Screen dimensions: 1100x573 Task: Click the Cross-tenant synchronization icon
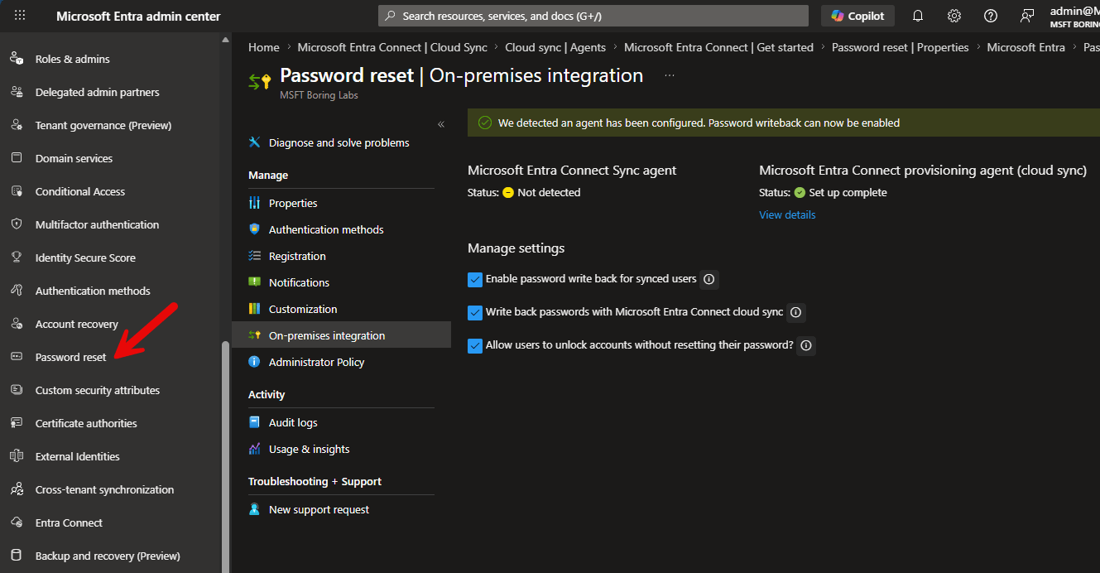pos(16,489)
